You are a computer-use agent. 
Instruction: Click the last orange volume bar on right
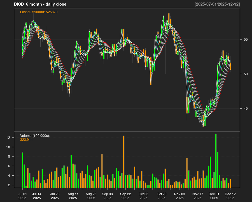(230, 183)
